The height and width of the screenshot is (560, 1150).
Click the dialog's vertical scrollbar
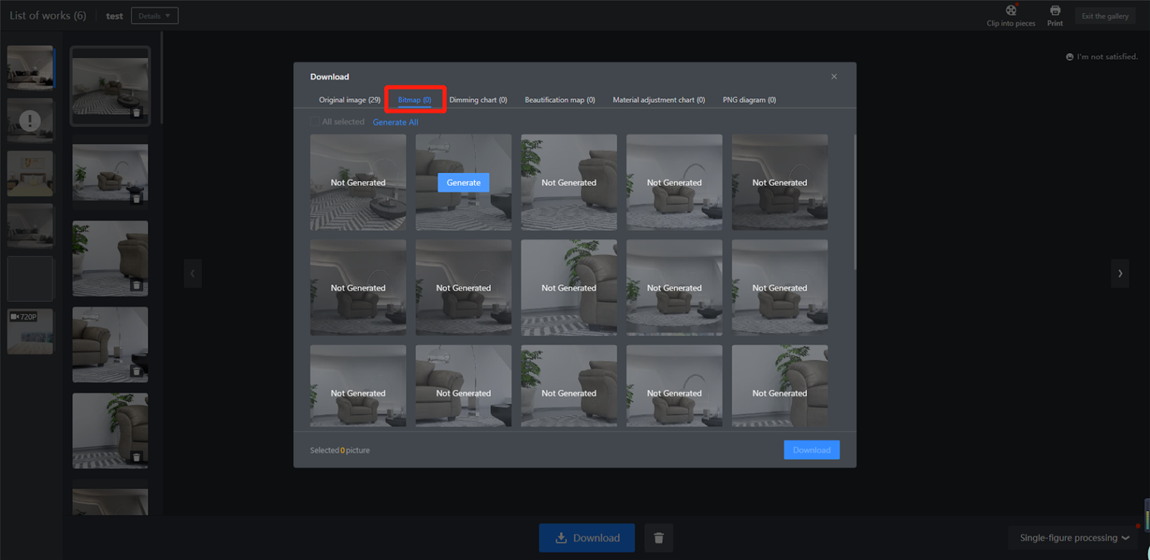point(855,202)
